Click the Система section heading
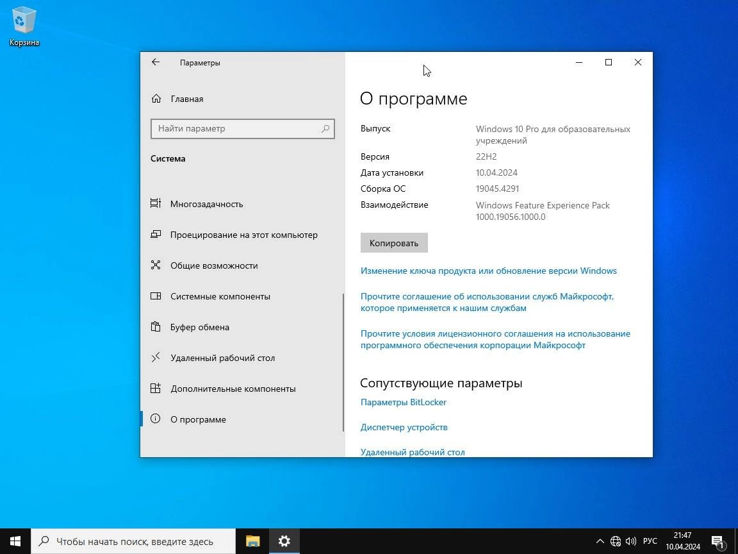Viewport: 738px width, 554px height. coord(168,159)
